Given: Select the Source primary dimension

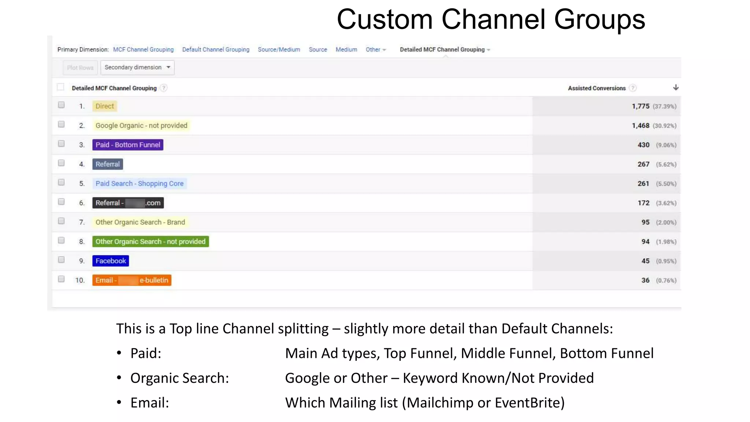Looking at the screenshot, I should pos(318,49).
